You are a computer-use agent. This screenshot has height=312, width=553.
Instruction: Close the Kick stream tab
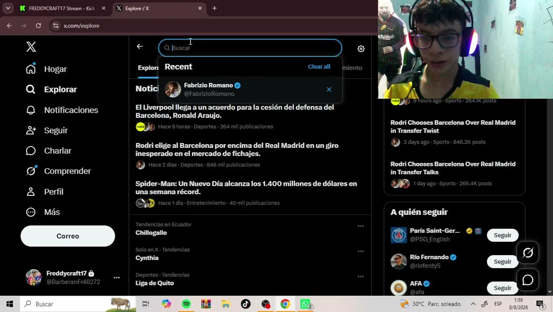click(x=103, y=8)
